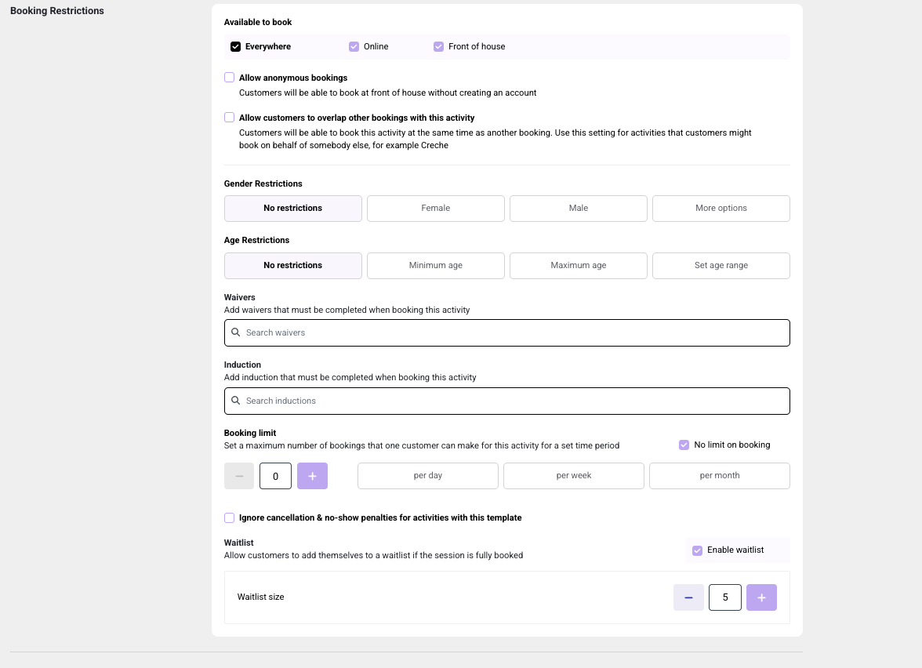Allow customers to overlap other bookings
The image size is (922, 668).
point(229,117)
